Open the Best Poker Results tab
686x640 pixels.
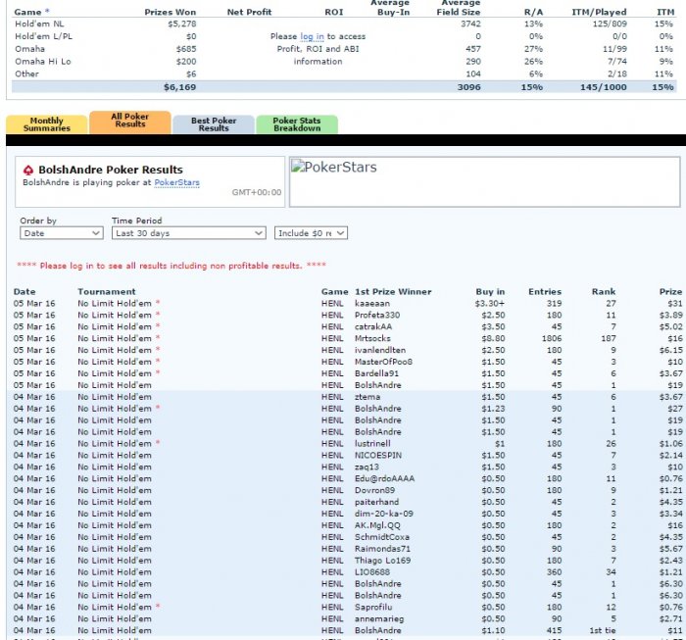point(213,124)
